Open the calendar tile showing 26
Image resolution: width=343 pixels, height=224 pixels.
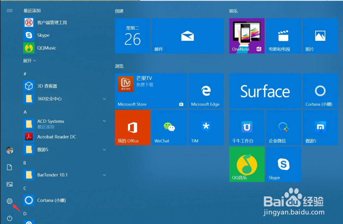[x=132, y=36]
